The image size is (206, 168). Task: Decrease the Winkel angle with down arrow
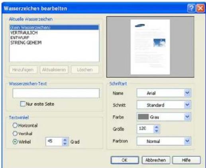[65, 144]
